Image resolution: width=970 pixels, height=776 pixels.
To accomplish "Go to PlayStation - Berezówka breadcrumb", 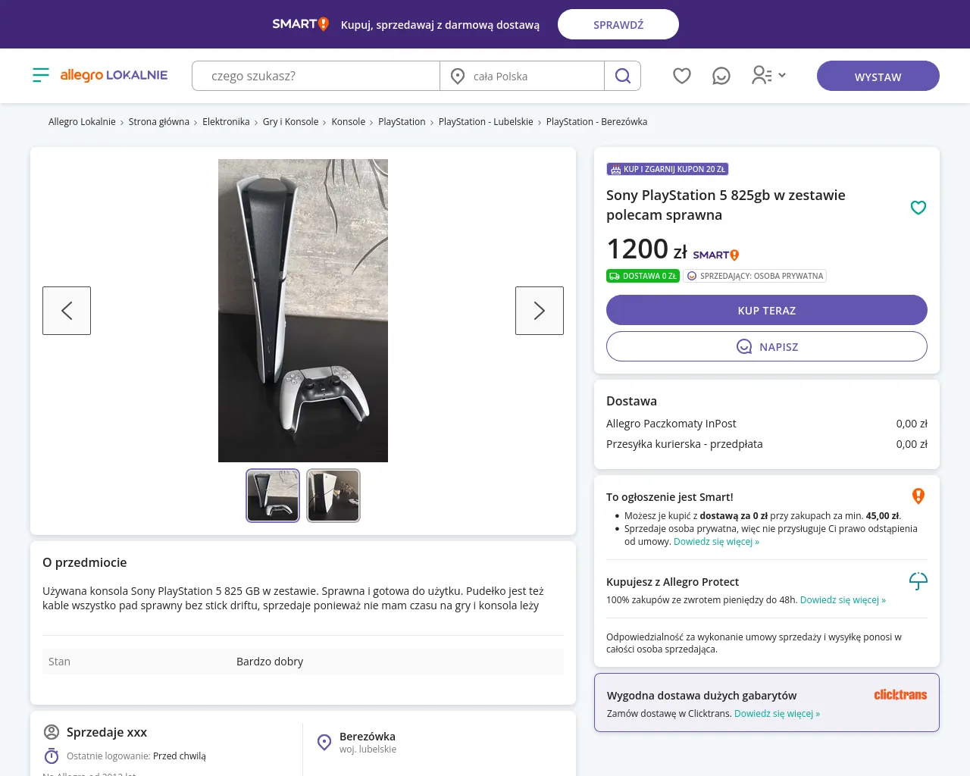I will (596, 122).
